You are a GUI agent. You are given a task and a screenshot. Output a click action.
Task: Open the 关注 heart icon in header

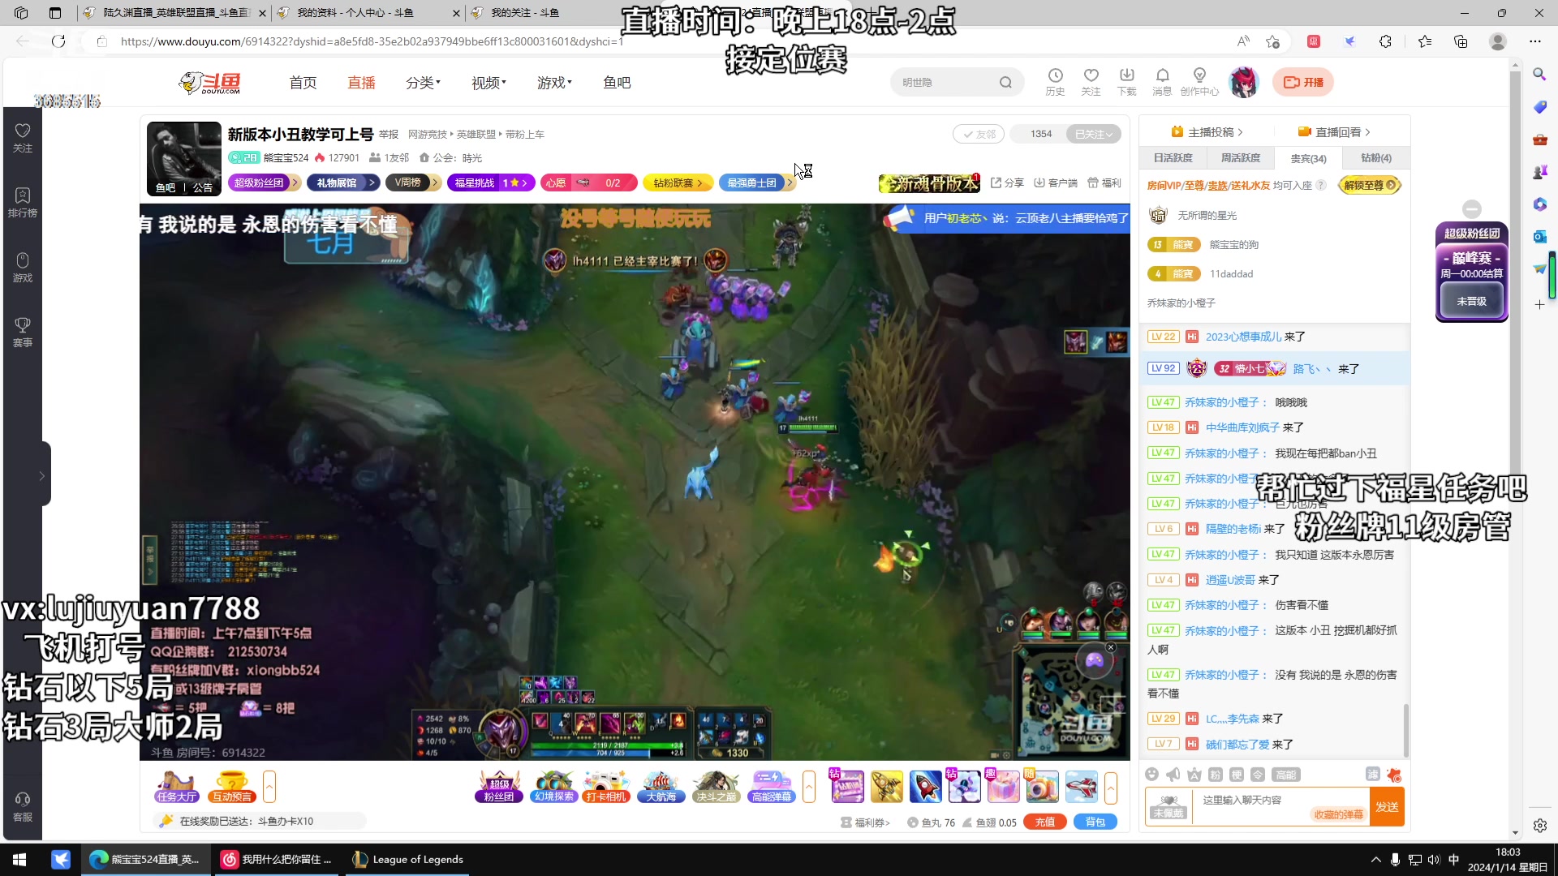pyautogui.click(x=1091, y=82)
